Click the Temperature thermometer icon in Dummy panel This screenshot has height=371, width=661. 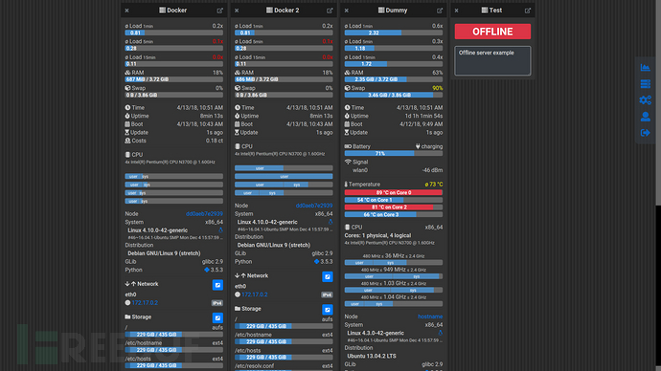(346, 185)
